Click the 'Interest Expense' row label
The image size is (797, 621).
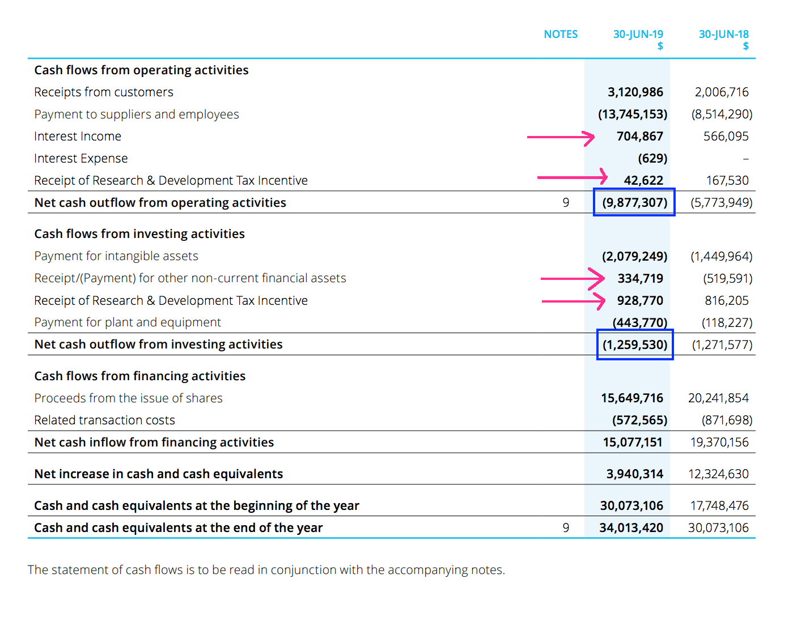point(81,159)
